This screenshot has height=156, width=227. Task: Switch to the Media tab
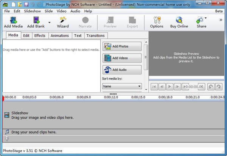point(13,35)
